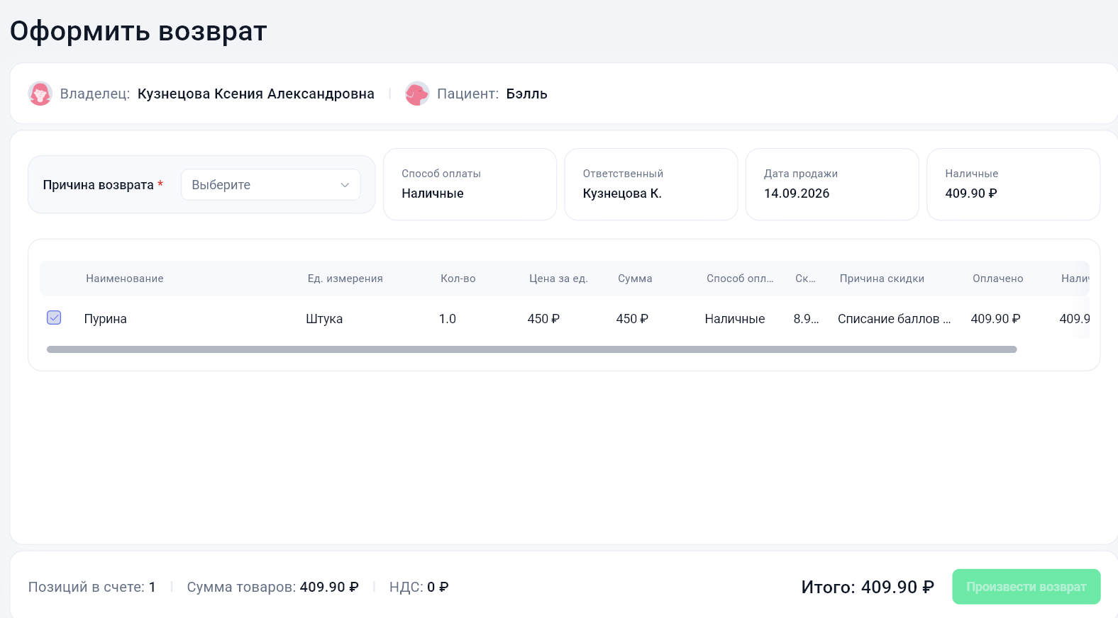Click patient name Бэлль
This screenshot has height=618, width=1118.
click(526, 94)
